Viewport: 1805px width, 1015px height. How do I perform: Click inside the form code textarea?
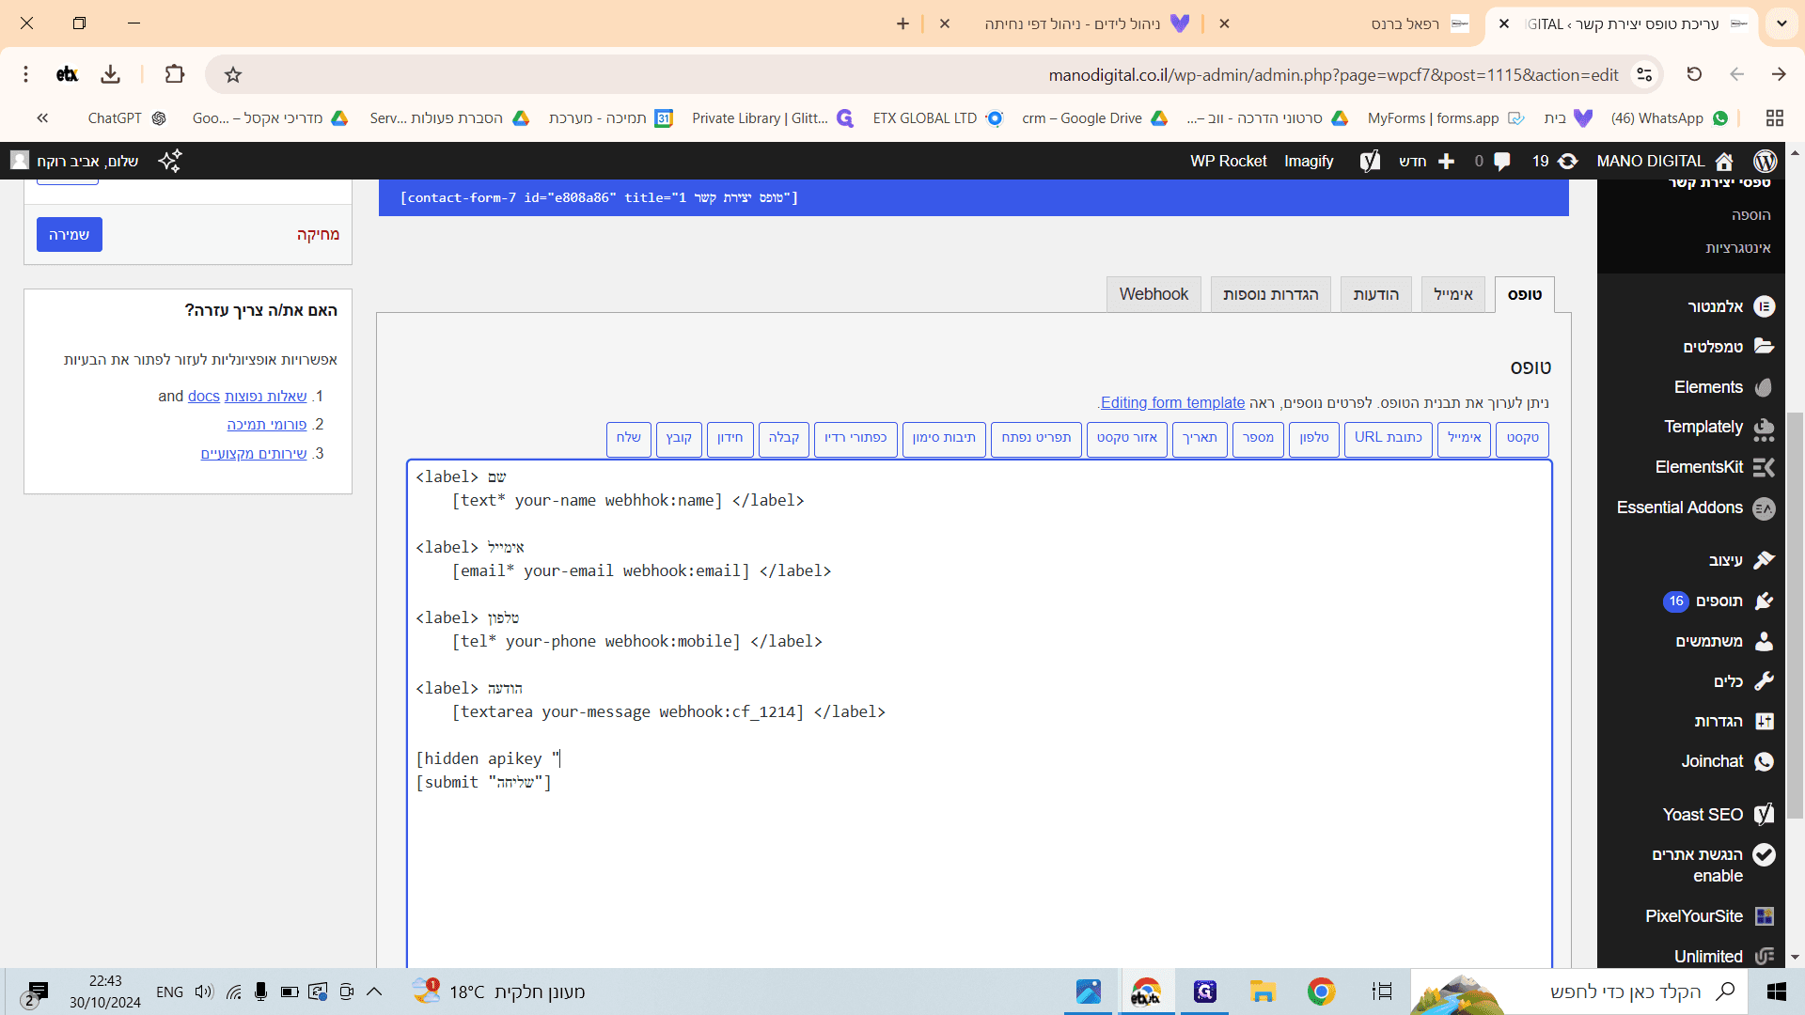tap(979, 713)
